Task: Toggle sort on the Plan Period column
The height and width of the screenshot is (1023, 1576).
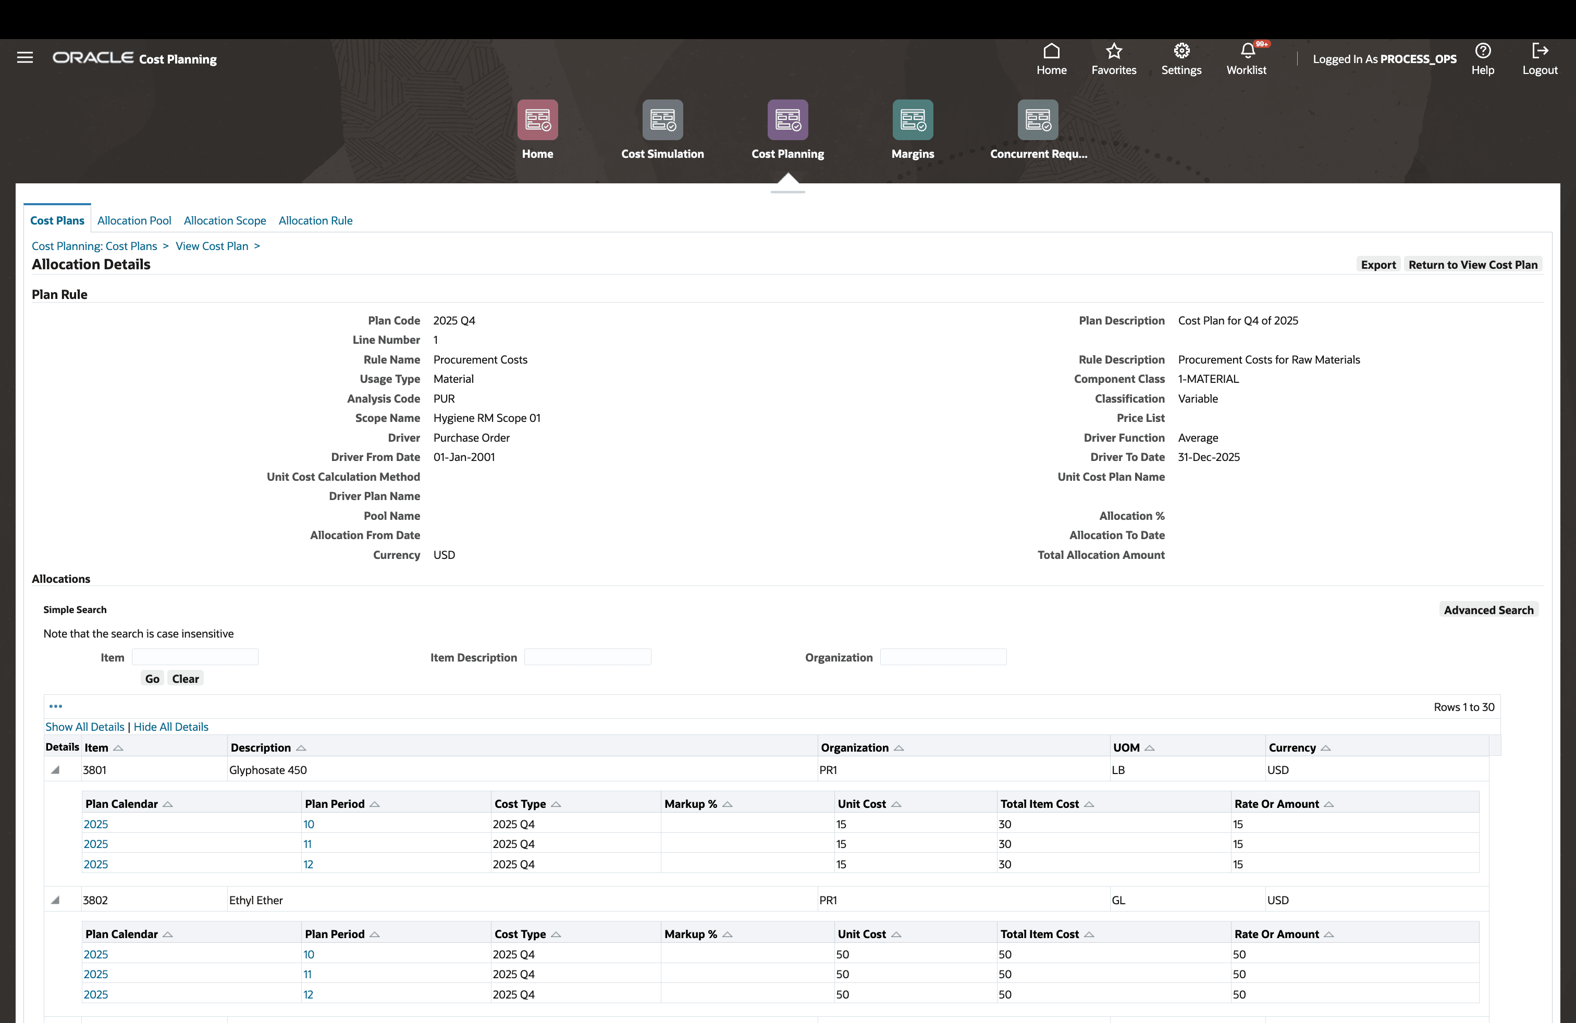Action: point(375,803)
